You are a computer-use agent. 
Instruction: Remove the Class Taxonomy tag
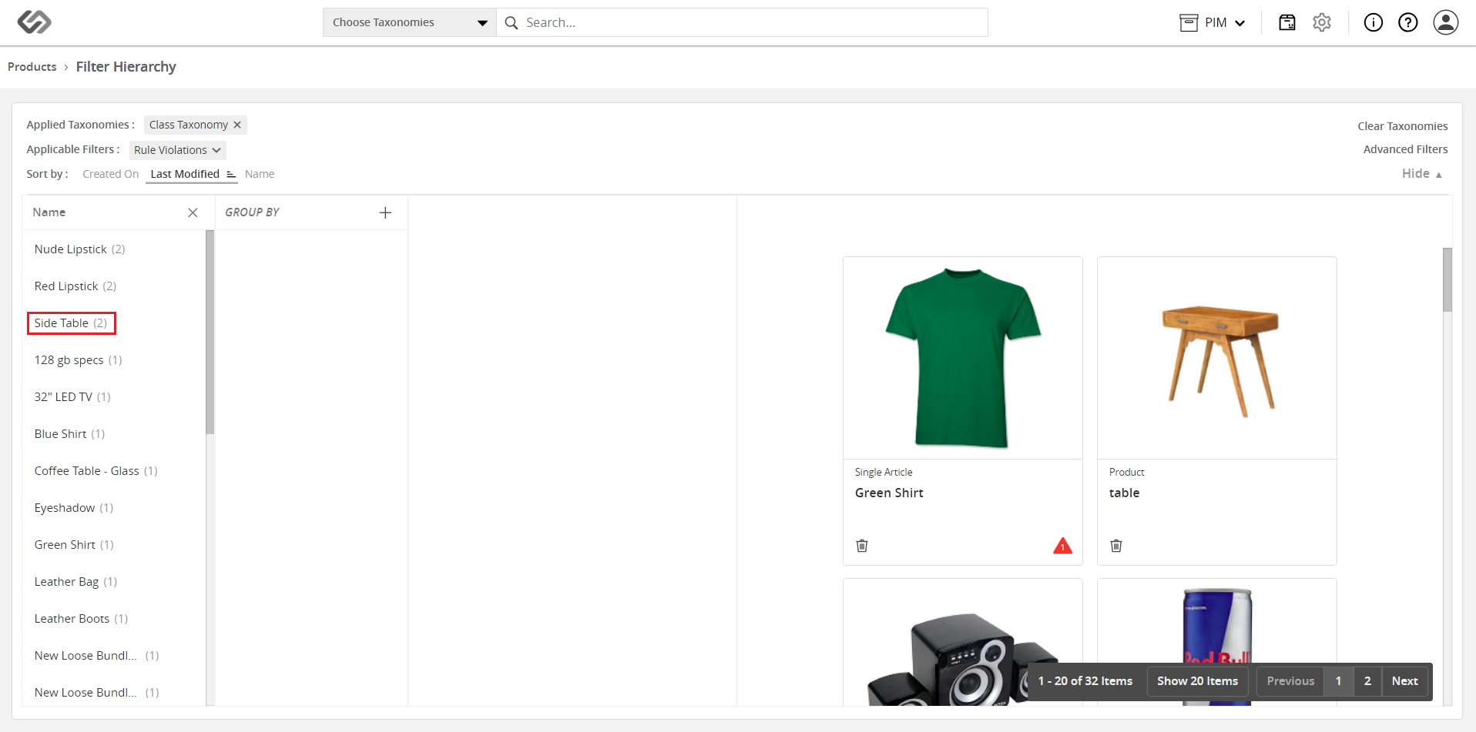(237, 125)
